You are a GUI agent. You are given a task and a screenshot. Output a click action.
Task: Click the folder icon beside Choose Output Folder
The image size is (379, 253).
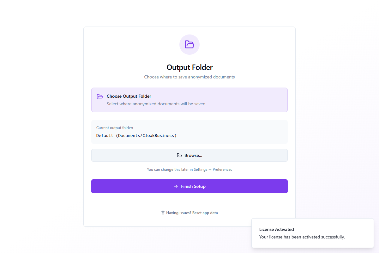click(100, 96)
